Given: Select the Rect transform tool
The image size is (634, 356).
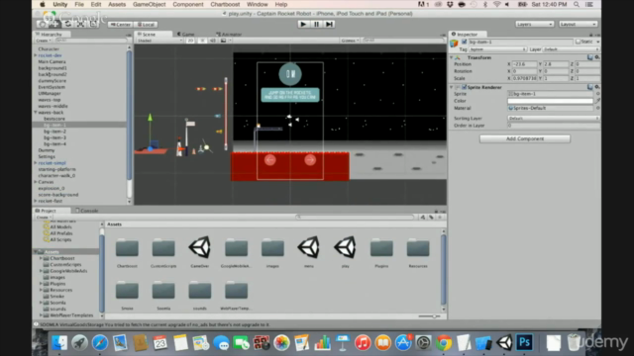Looking at the screenshot, I should click(93, 24).
